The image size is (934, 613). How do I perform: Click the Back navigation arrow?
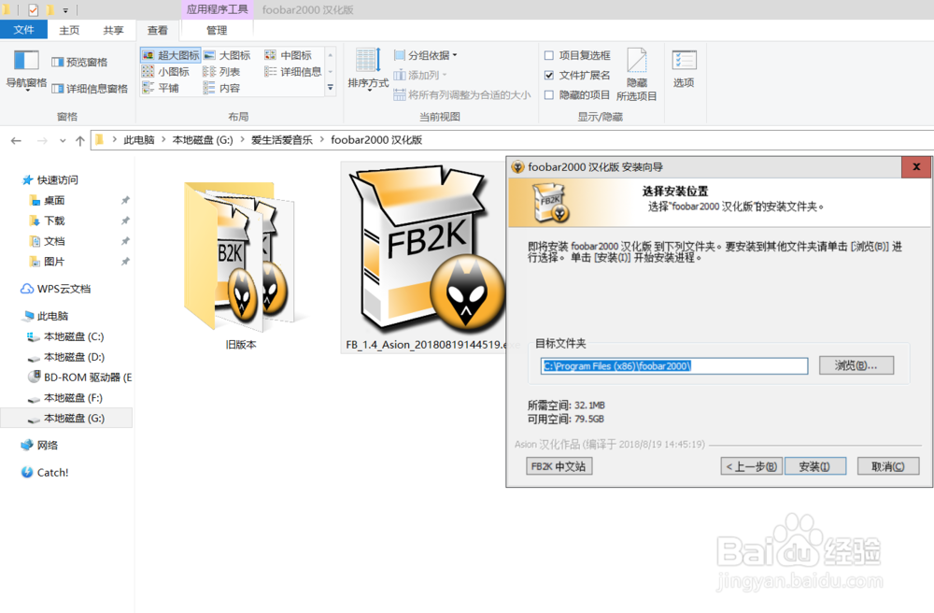click(16, 140)
